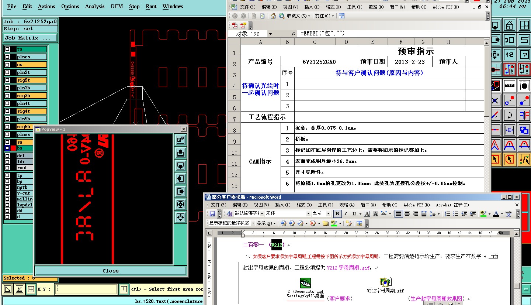Click bullet list icon in Word toolbar
Screen dimensions: 531x305
click(456, 213)
